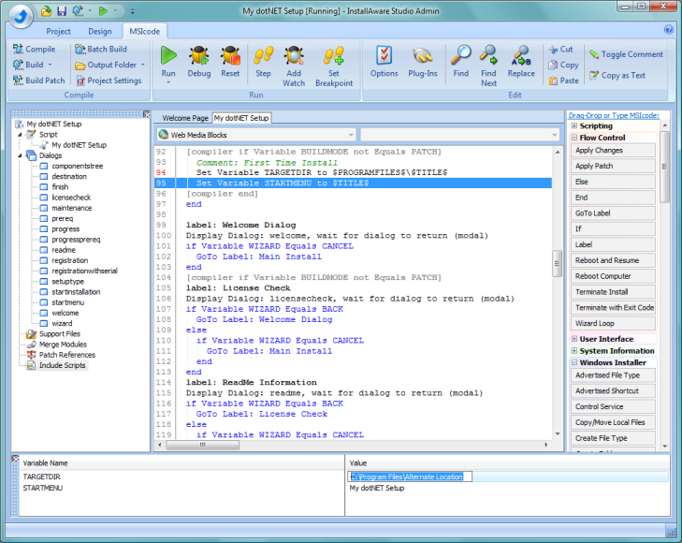The image size is (682, 543).
Task: Click the code editor vertical scrollbar thumb
Action: pos(557,263)
